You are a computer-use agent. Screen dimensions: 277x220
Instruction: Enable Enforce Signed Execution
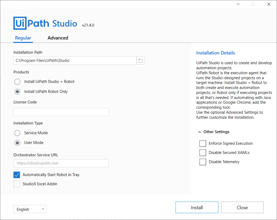[x=203, y=143]
